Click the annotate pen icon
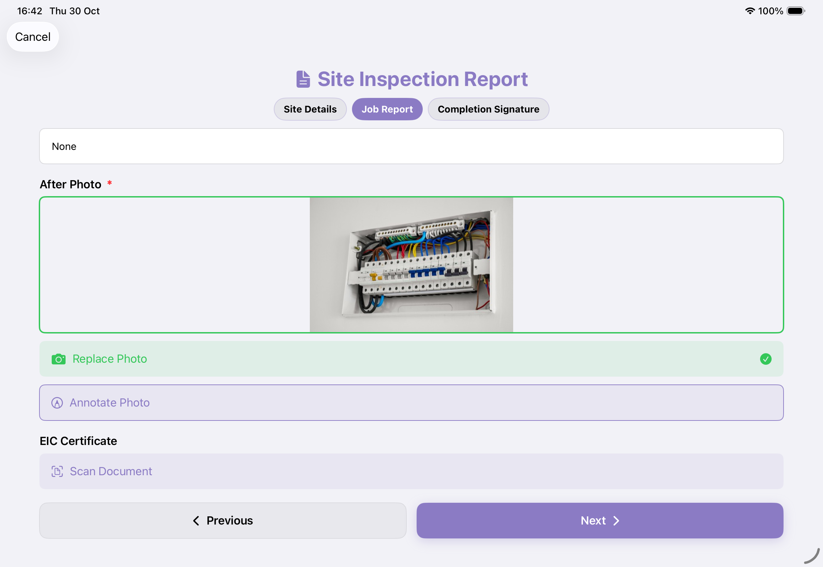Screen dimensions: 823x567 tap(57, 402)
